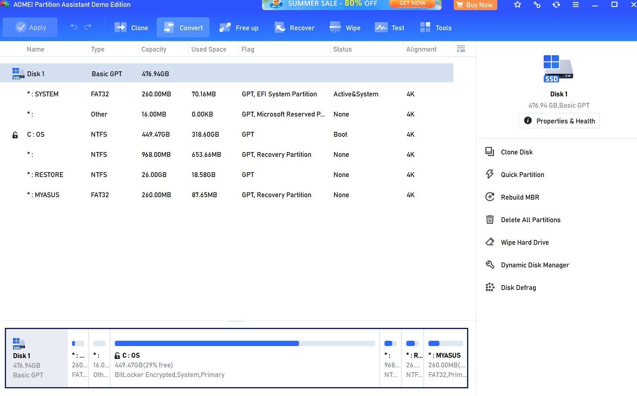Select the MYASUS partition row
Viewport: 637px width, 396px height.
(226, 195)
